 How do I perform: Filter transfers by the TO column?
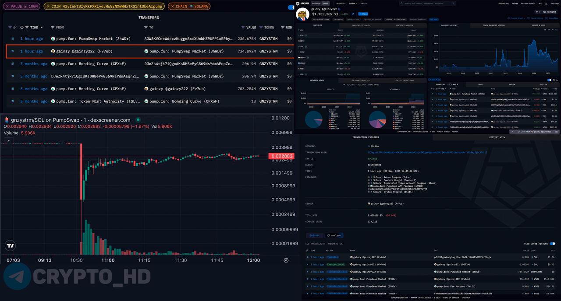146,28
